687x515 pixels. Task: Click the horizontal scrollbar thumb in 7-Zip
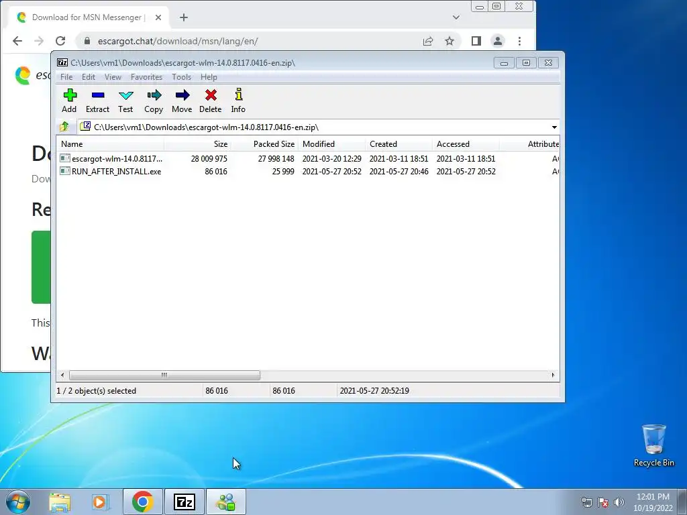point(164,376)
